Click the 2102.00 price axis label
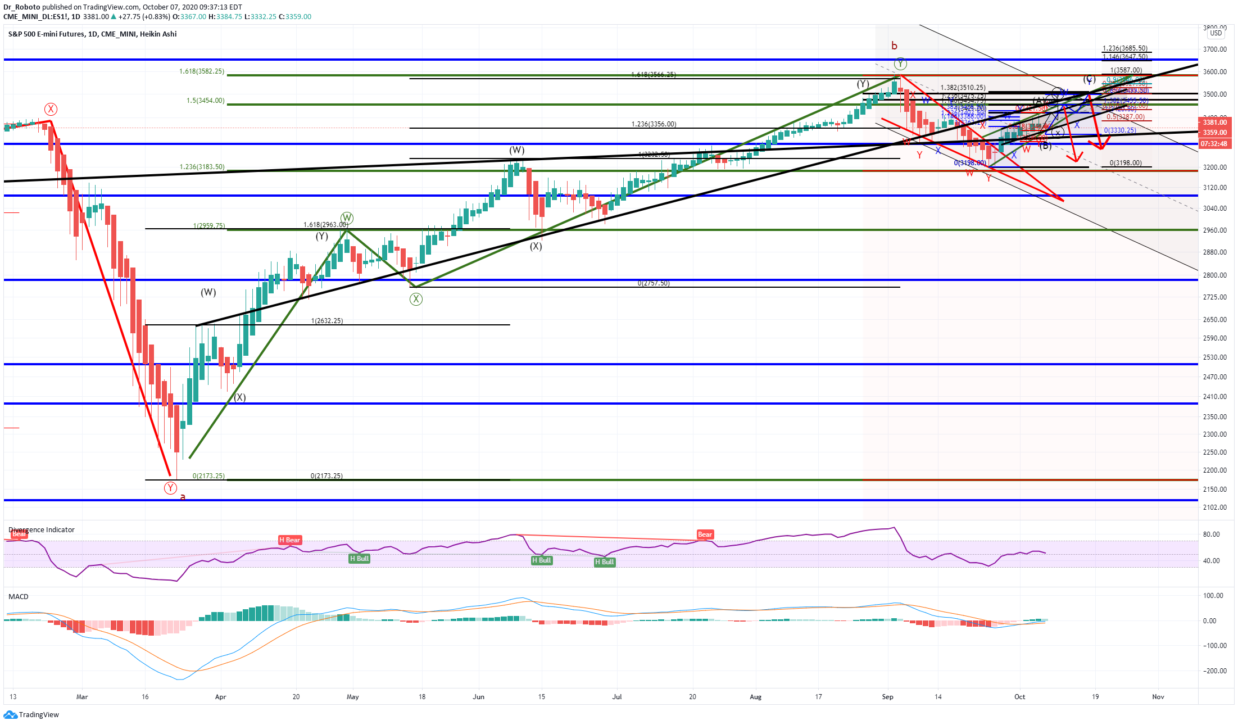Image resolution: width=1238 pixels, height=725 pixels. (x=1214, y=507)
